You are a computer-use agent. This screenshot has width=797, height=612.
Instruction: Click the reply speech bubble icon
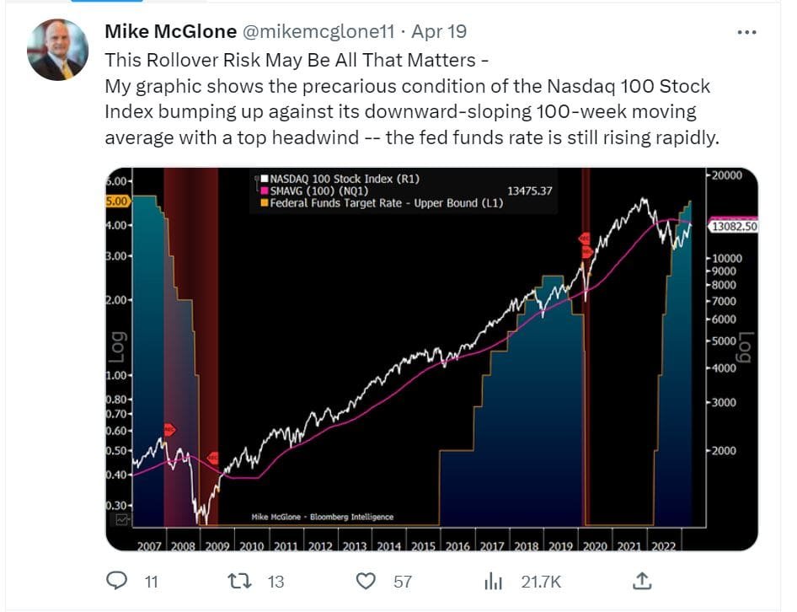pos(115,581)
